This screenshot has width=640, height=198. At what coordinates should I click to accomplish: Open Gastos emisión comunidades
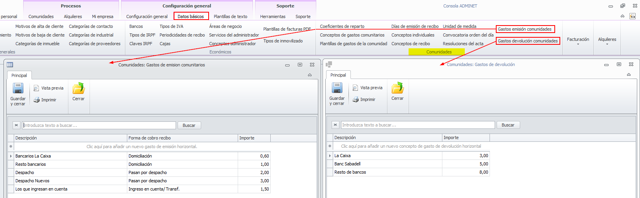click(x=525, y=29)
